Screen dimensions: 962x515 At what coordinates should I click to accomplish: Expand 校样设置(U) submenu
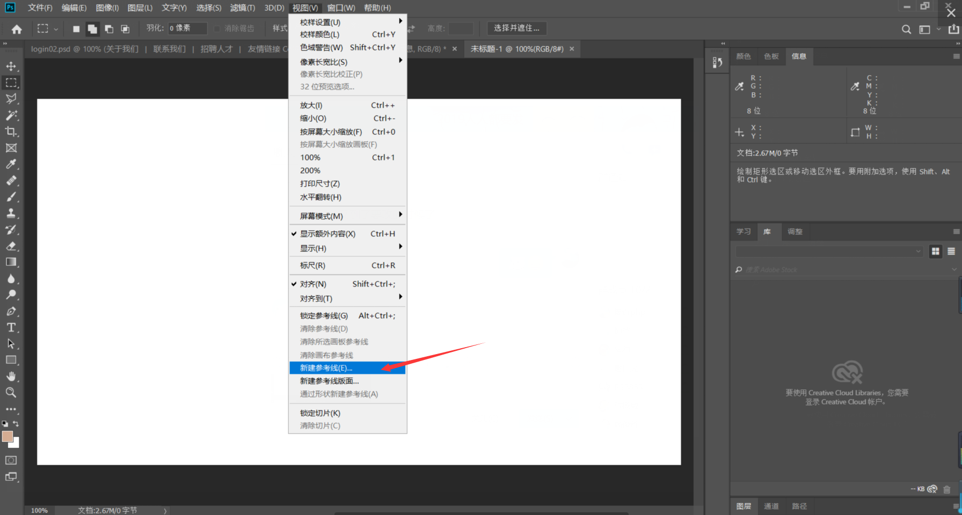point(347,22)
